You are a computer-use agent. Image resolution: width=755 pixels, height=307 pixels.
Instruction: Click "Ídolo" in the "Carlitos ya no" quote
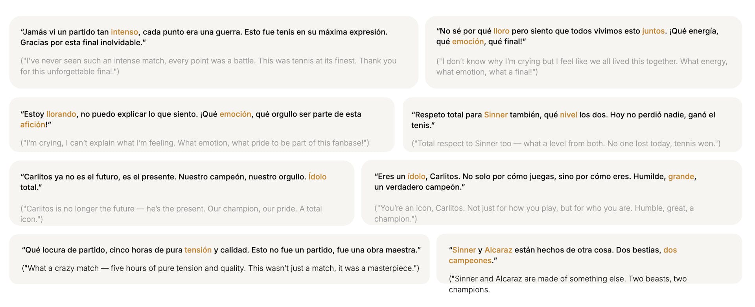[317, 177]
